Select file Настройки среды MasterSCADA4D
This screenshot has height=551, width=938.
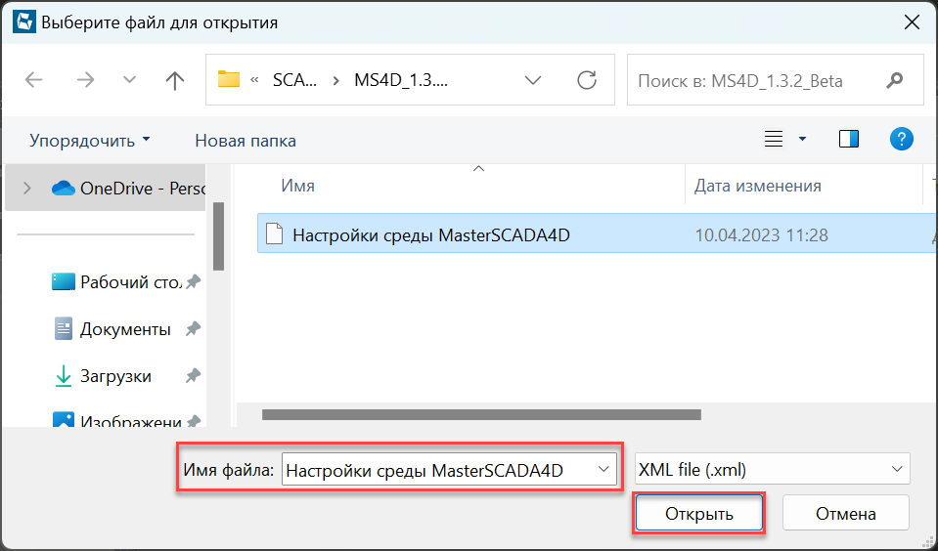click(x=430, y=234)
